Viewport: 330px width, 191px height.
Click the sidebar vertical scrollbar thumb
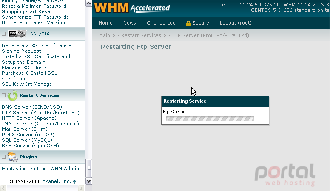tap(89, 169)
